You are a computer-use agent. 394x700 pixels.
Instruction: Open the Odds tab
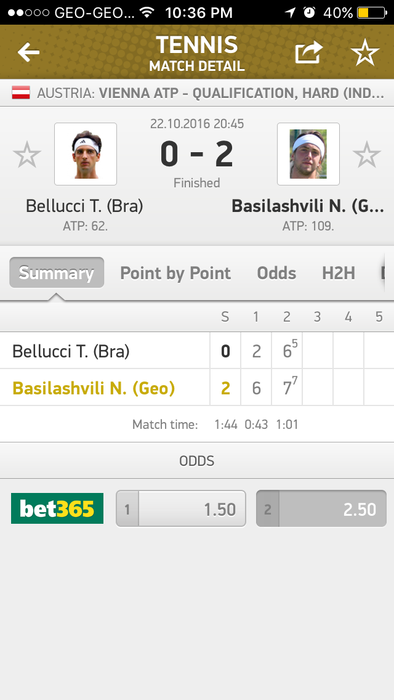(x=276, y=273)
